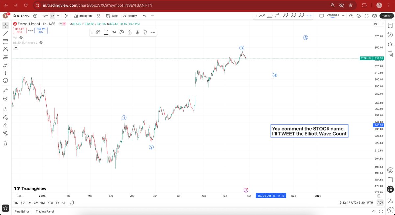Click the Publish button
395x215 pixels.
pos(386,16)
